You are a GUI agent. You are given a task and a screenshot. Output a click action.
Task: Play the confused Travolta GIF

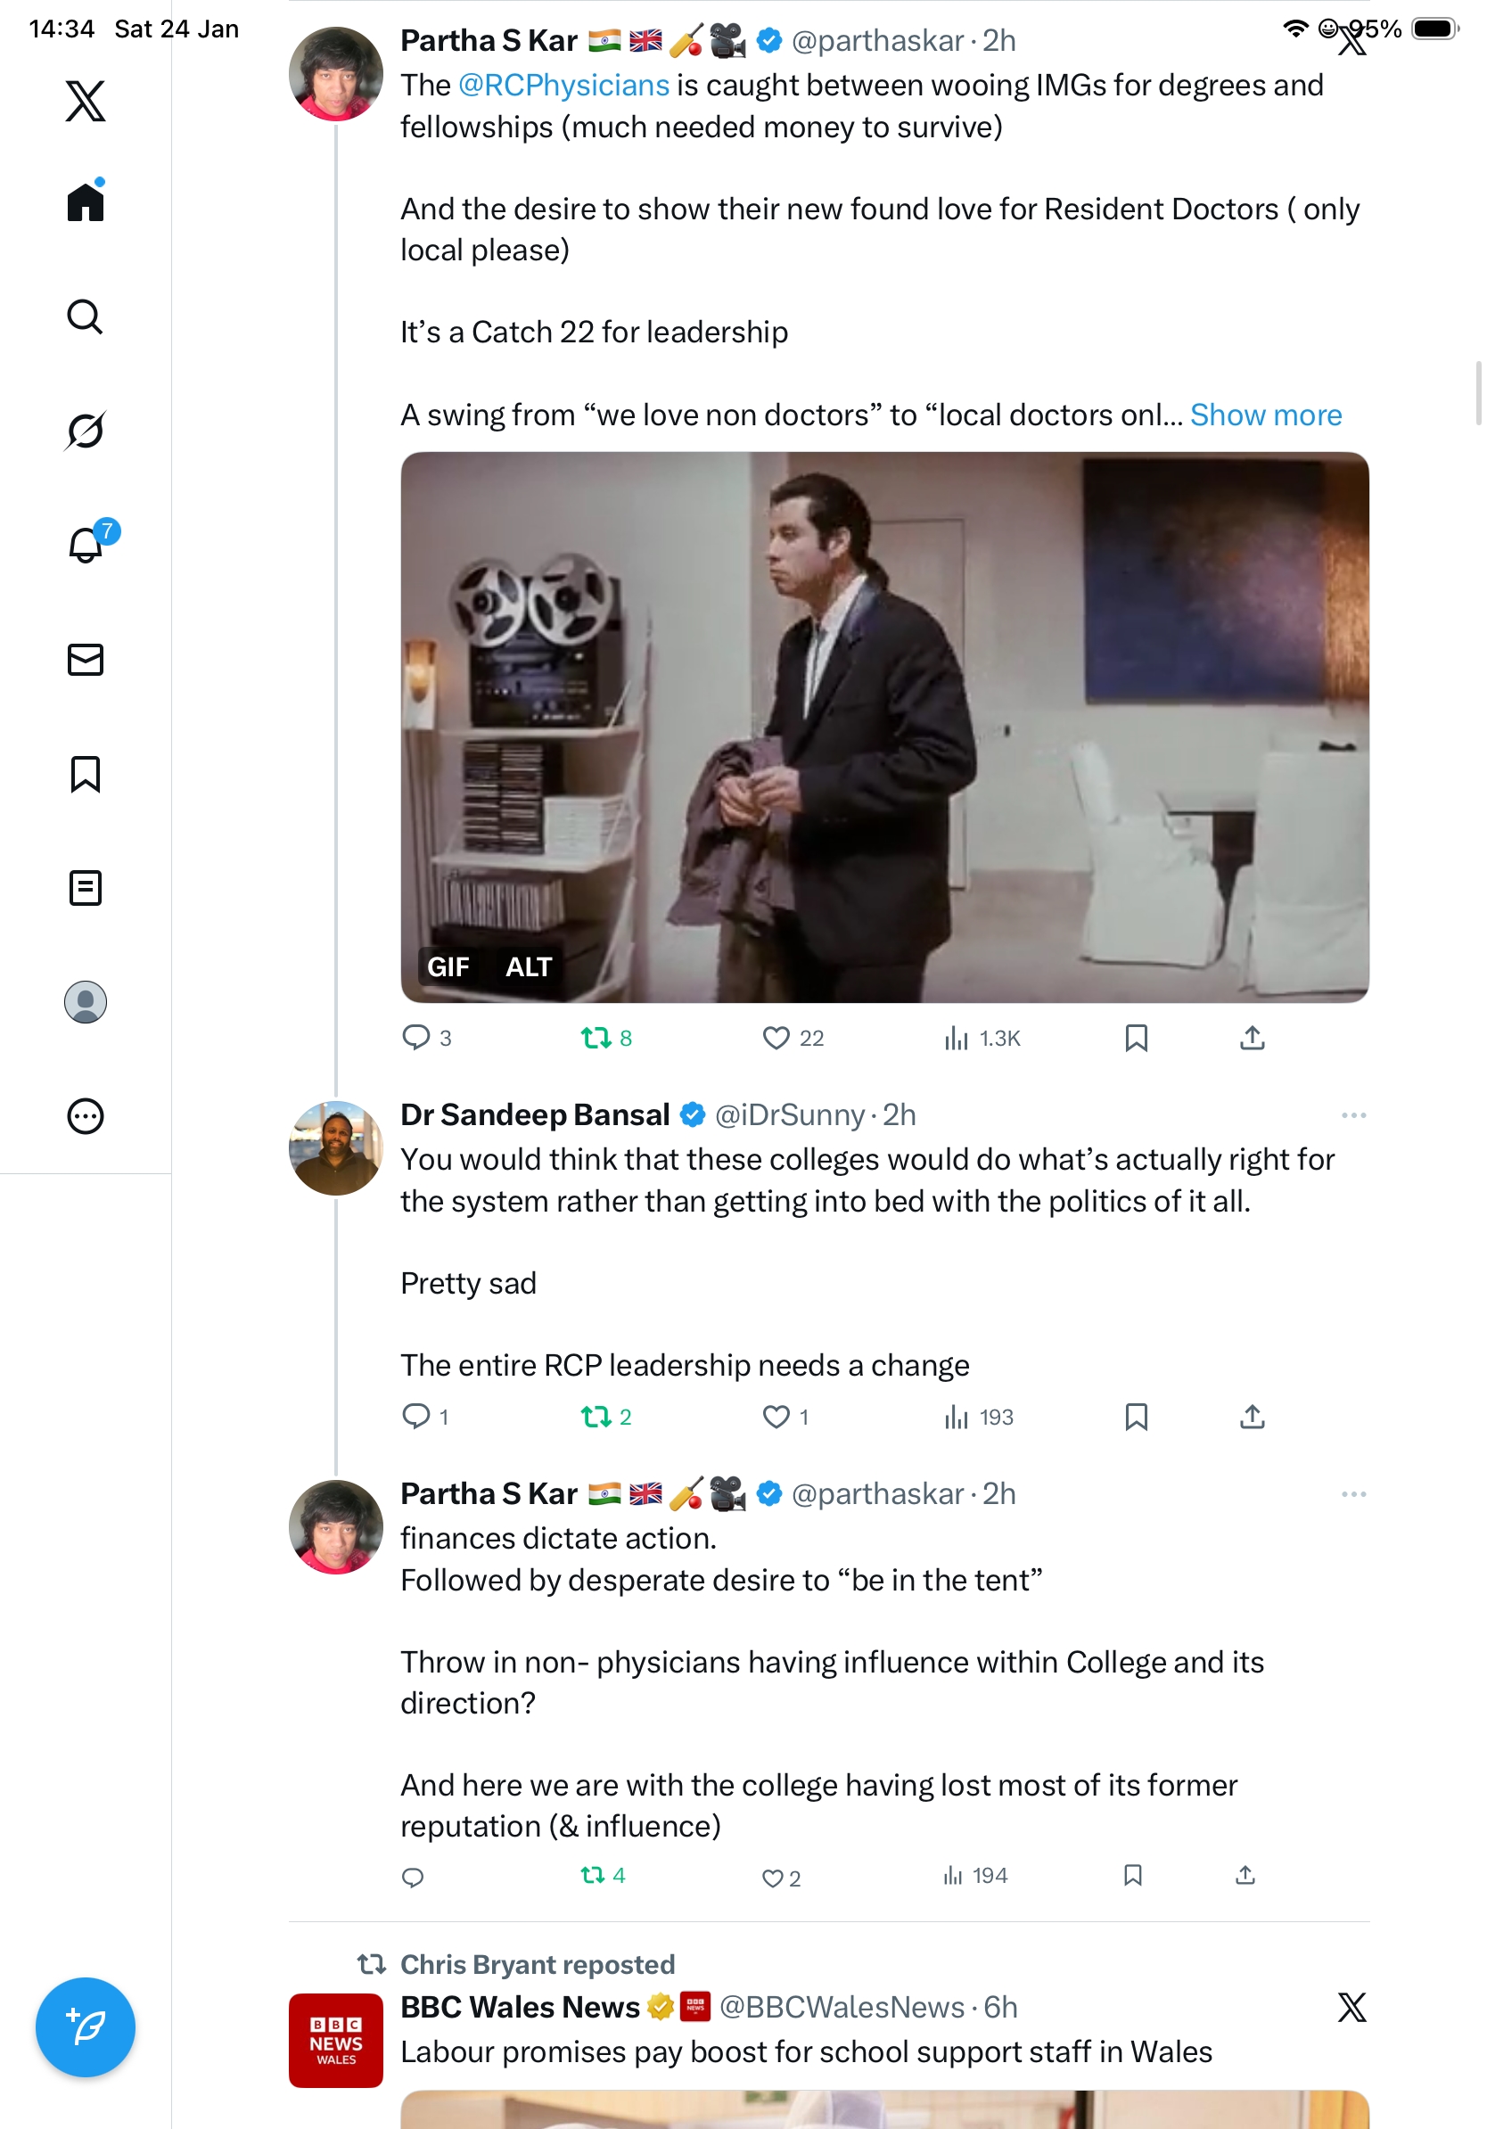883,726
